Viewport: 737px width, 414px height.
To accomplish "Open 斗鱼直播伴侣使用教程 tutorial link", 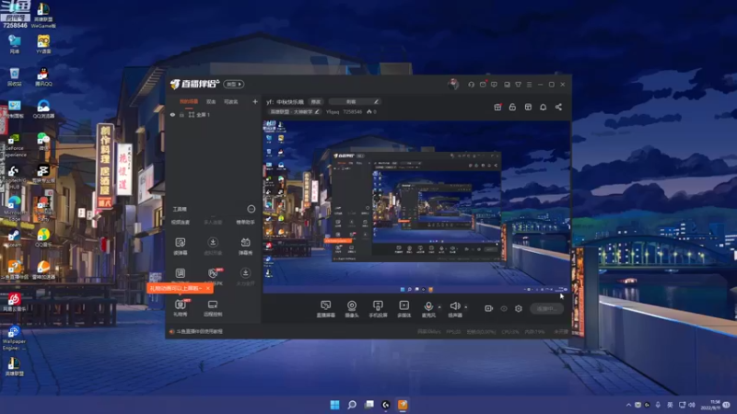I will click(199, 331).
